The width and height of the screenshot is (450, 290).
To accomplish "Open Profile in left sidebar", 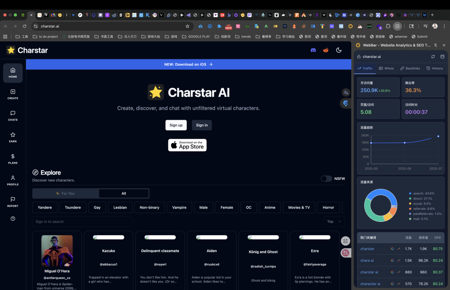I will [12, 181].
